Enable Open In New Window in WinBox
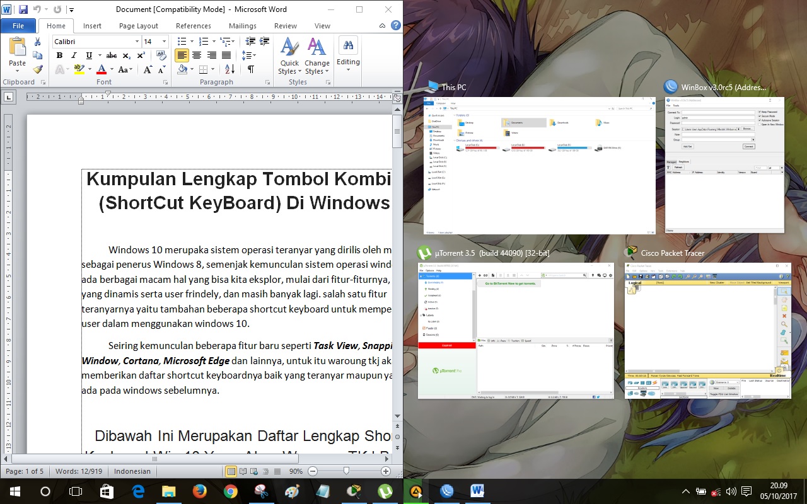This screenshot has width=807, height=504. [759, 124]
